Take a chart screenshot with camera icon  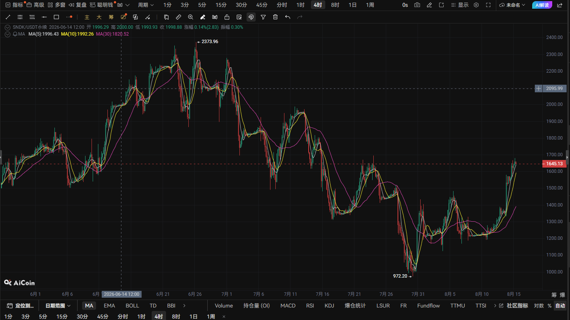(x=417, y=5)
